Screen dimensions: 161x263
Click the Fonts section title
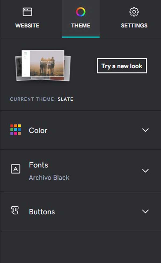38,165
